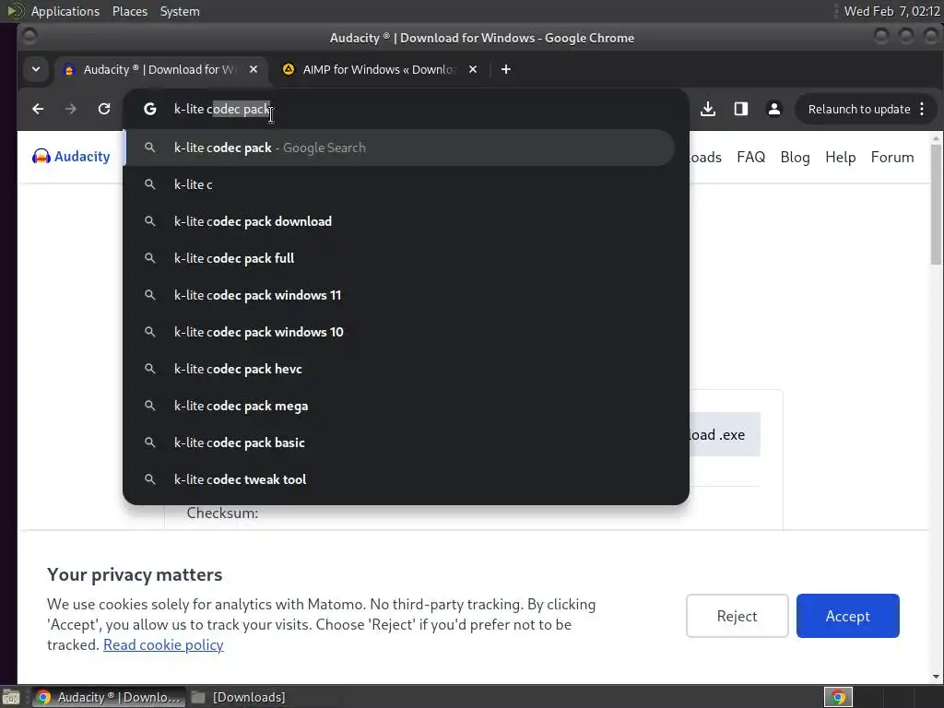Close the Audacity download tab
Viewport: 944px width, 708px height.
pos(254,69)
